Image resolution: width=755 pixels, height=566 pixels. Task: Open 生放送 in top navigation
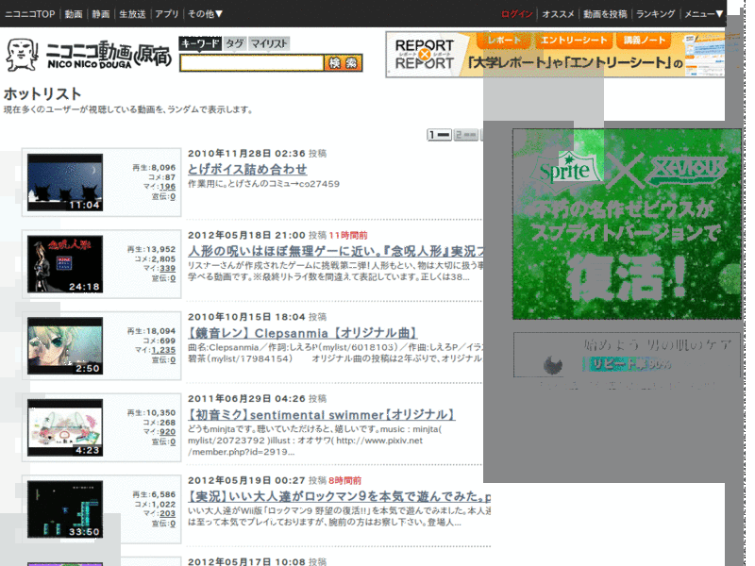coord(132,14)
